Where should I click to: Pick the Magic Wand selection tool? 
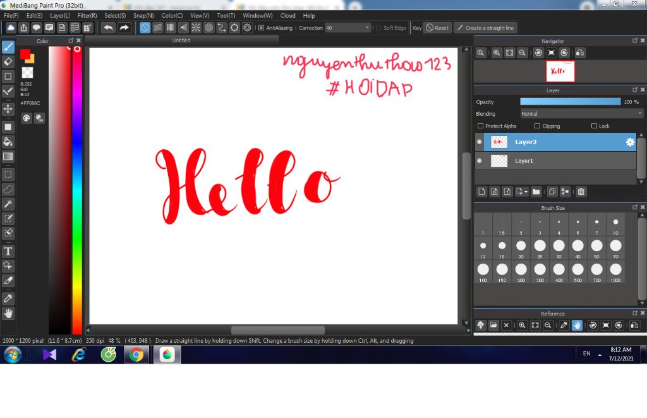click(8, 203)
